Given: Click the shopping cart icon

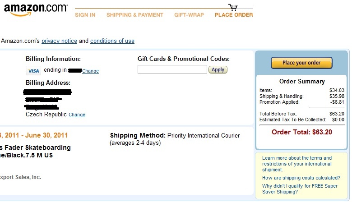Looking at the screenshot, I should pos(233,7).
